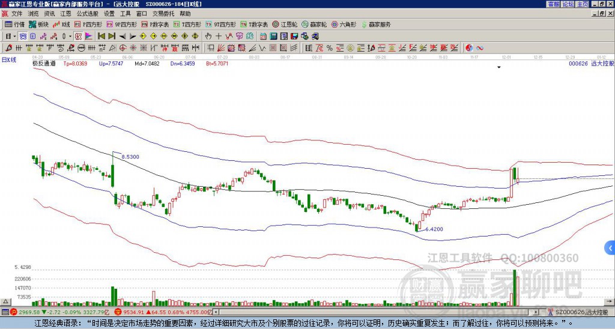Viewport: 615px width, 329px height.
Task: Click the yin-yang Taiji icon
Action: point(469,48)
